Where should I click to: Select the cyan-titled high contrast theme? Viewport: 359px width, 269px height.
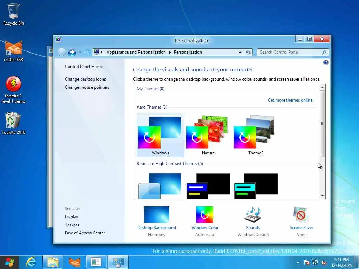pos(256,186)
